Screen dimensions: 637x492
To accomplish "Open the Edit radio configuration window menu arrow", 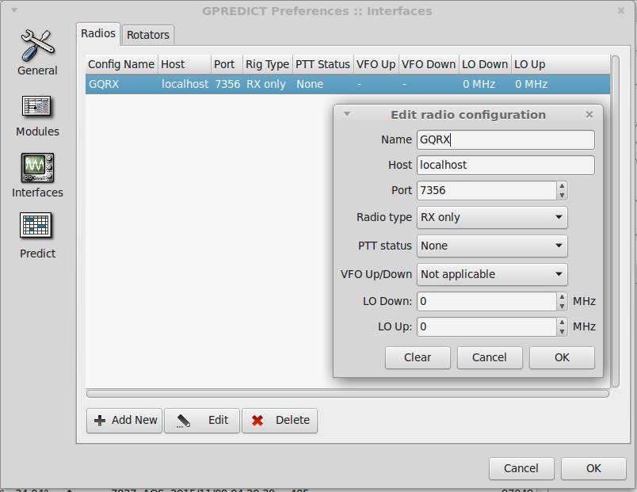I will pyautogui.click(x=346, y=114).
